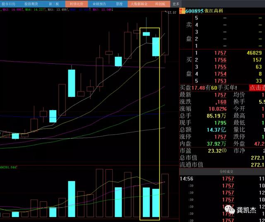Viewport: 265px width, 222px height.
Task: Open the 分时成交 panel header
Action: click(226, 171)
